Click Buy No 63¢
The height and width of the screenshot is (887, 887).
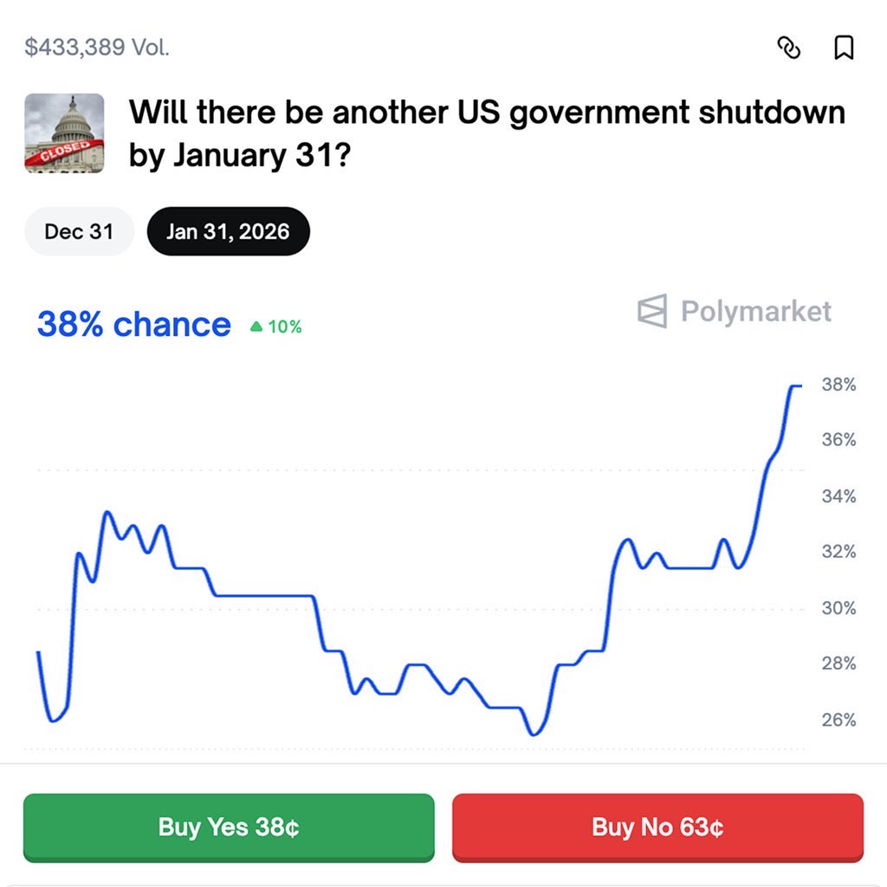tap(658, 827)
